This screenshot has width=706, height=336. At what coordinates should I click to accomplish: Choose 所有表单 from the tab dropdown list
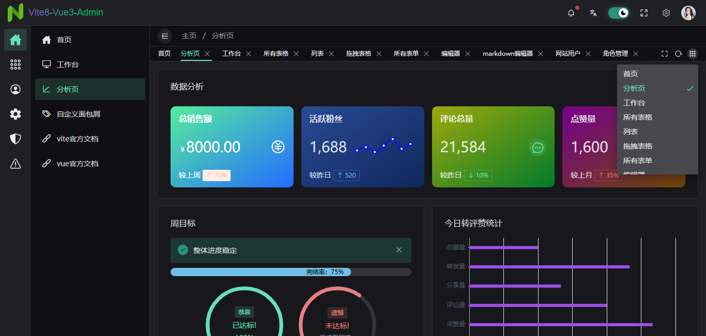657,161
